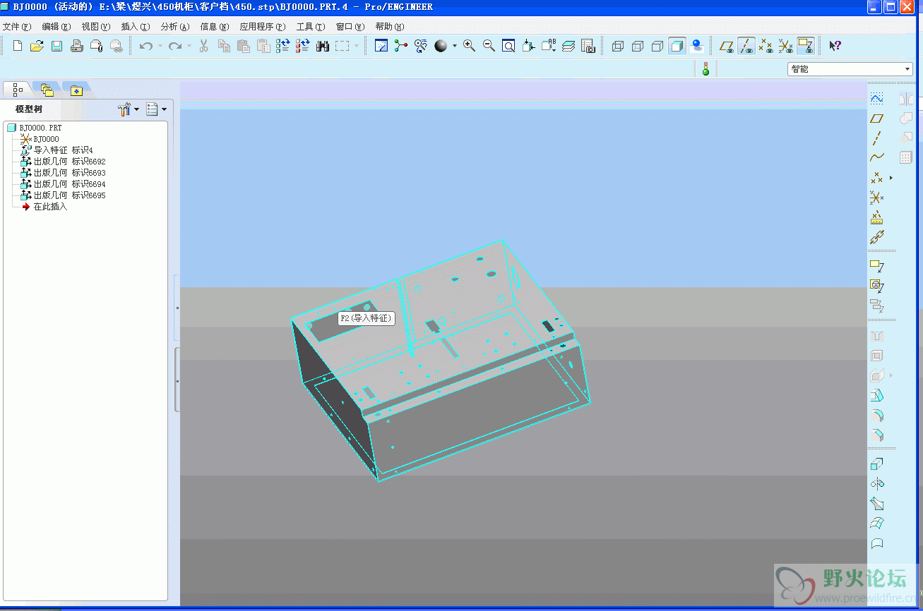Click the Undo arrow icon
The height and width of the screenshot is (611, 923).
[145, 46]
